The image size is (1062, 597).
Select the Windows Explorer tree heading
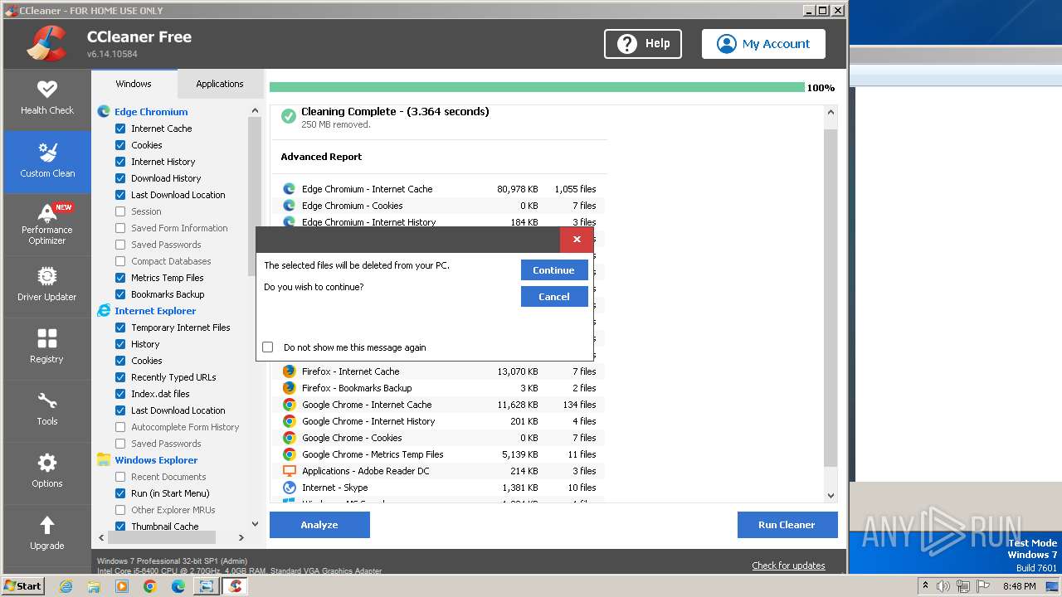coord(156,460)
